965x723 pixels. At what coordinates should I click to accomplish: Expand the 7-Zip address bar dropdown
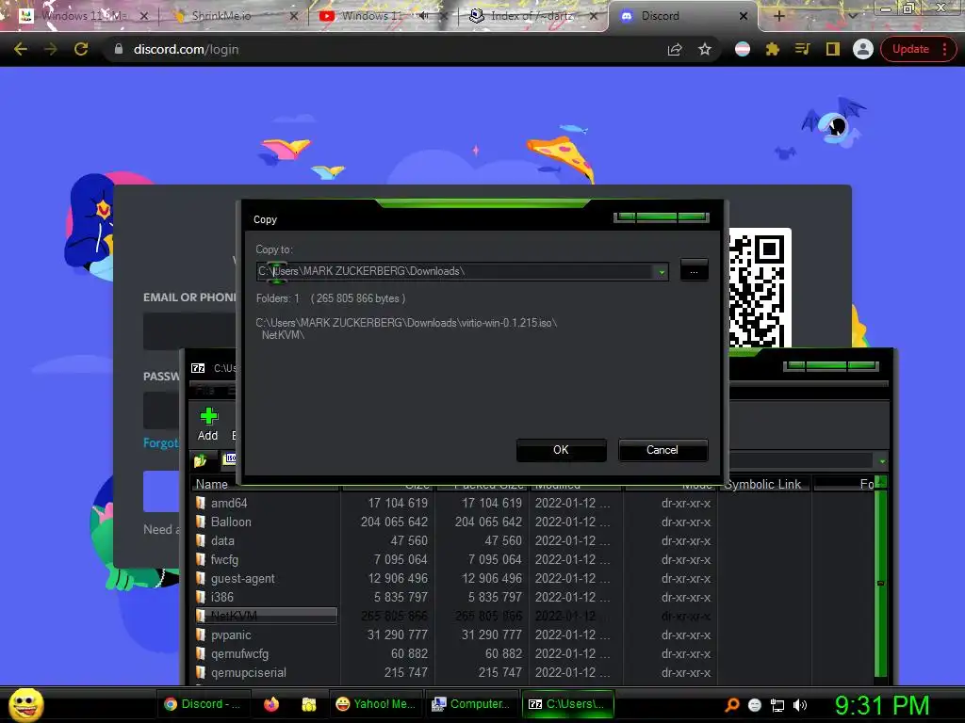pos(882,461)
